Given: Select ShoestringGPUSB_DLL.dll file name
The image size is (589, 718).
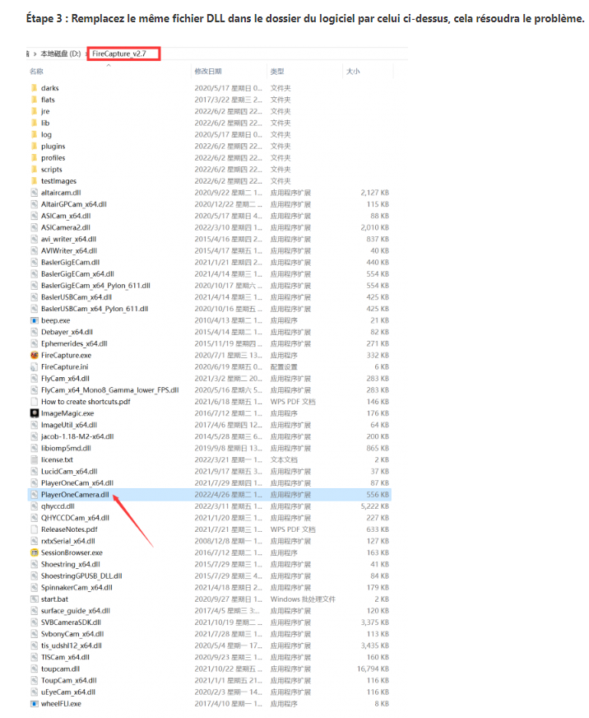Looking at the screenshot, I should (81, 576).
